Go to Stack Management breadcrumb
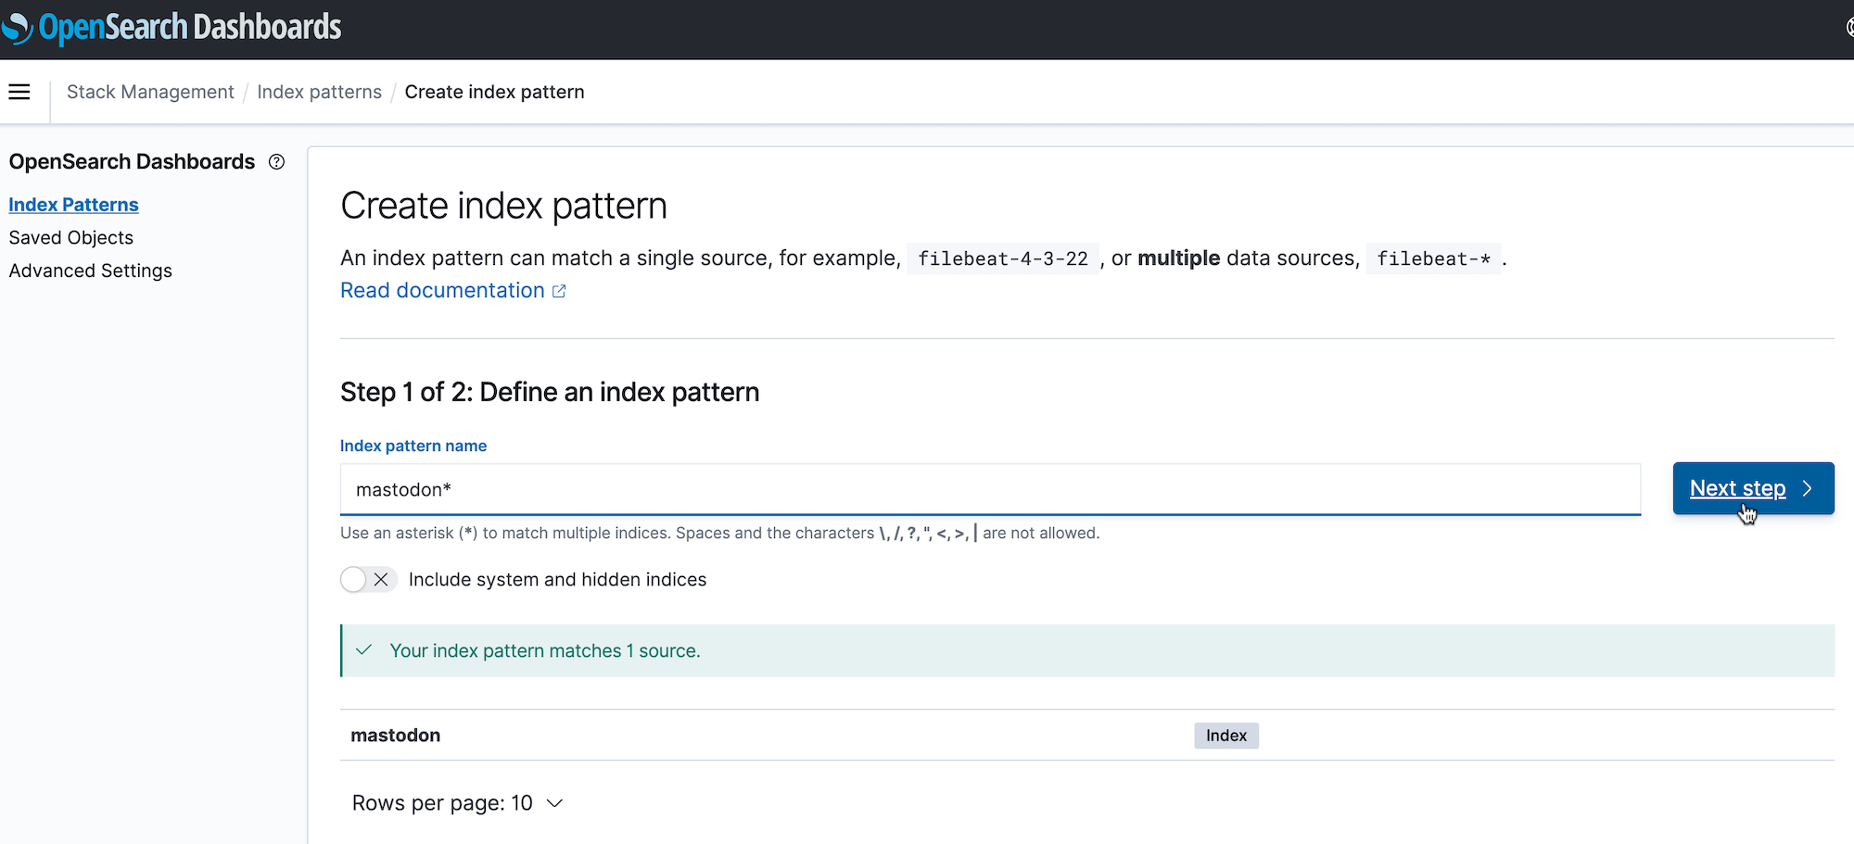This screenshot has width=1854, height=844. point(150,92)
